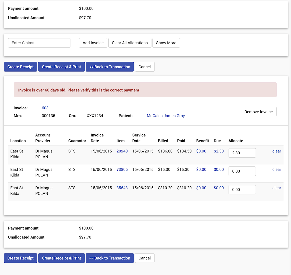The width and height of the screenshot is (291, 275).
Task: Click the top Create Receipt button
Action: (x=20, y=67)
